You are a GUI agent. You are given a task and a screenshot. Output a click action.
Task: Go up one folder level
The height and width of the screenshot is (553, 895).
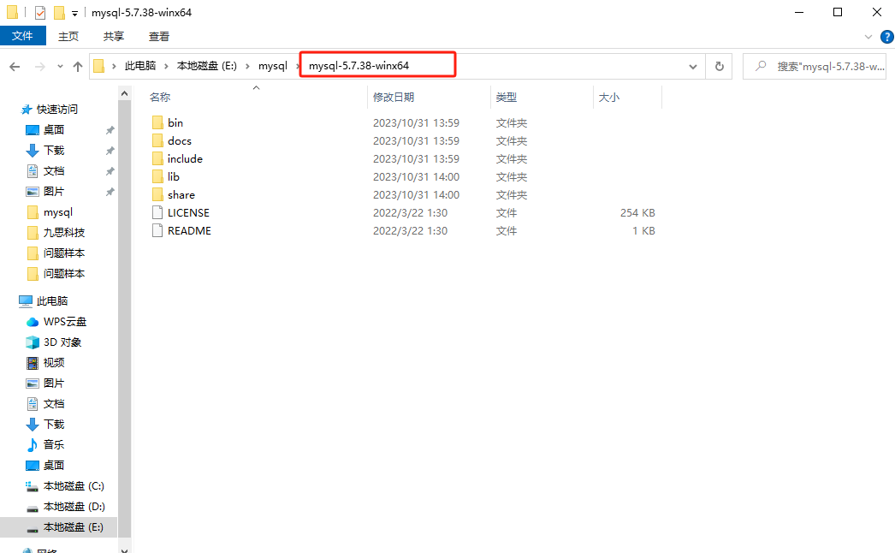point(78,67)
